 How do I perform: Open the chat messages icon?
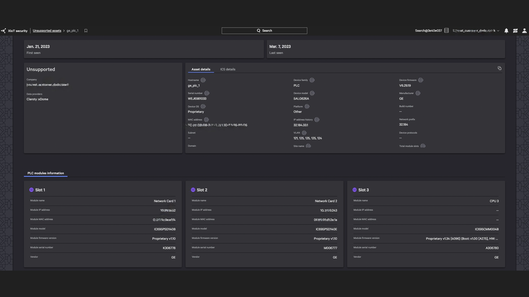(515, 31)
